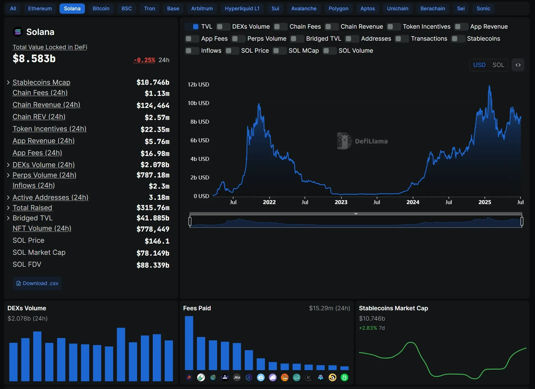
Task: Click the right handle of the chart range slider
Action: (x=522, y=221)
